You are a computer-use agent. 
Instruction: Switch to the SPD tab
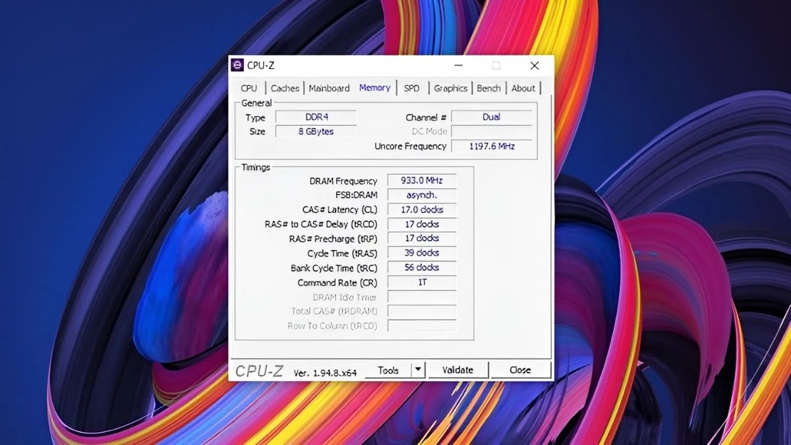click(x=411, y=88)
